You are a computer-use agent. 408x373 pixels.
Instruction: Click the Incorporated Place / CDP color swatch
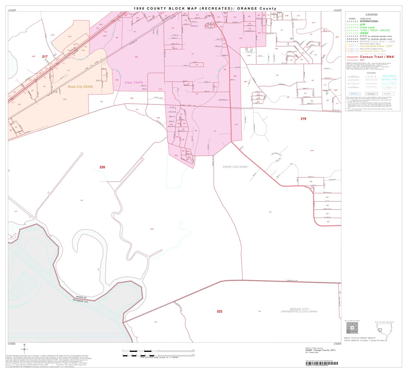coord(352,45)
